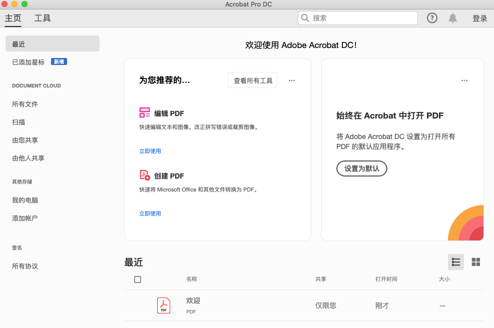Open the options menu on 始终在 Acrobat 中打开 PDF card

point(464,80)
